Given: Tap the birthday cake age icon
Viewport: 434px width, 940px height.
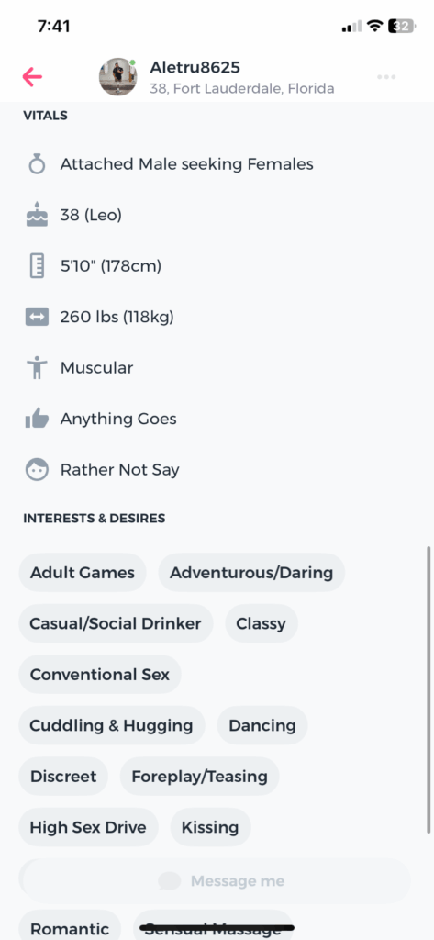Looking at the screenshot, I should click(37, 215).
